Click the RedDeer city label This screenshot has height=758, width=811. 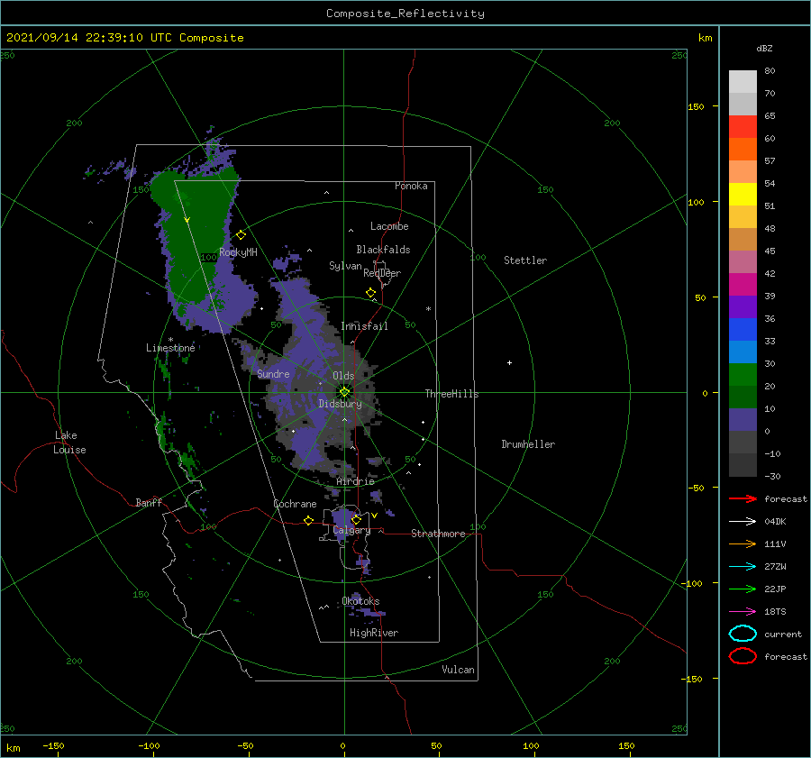382,273
